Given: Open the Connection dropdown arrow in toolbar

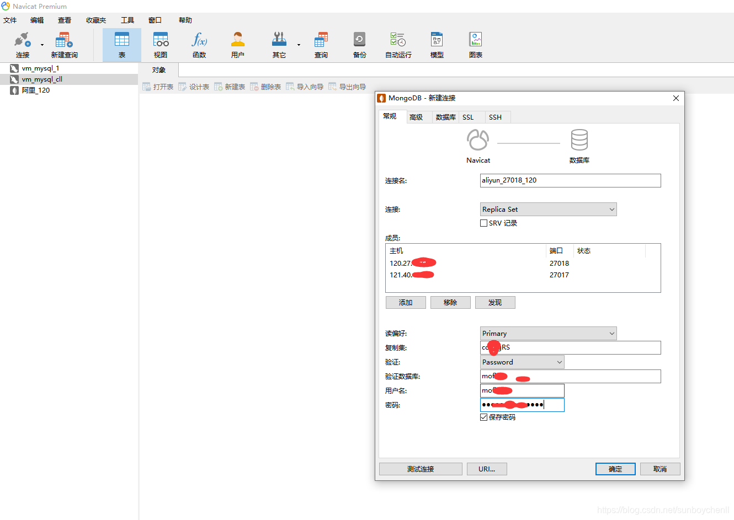Looking at the screenshot, I should 42,45.
